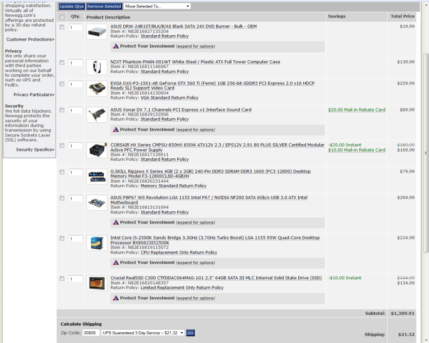Click the quantity field for Crucial RealSSD
429x343 pixels.
(75, 279)
